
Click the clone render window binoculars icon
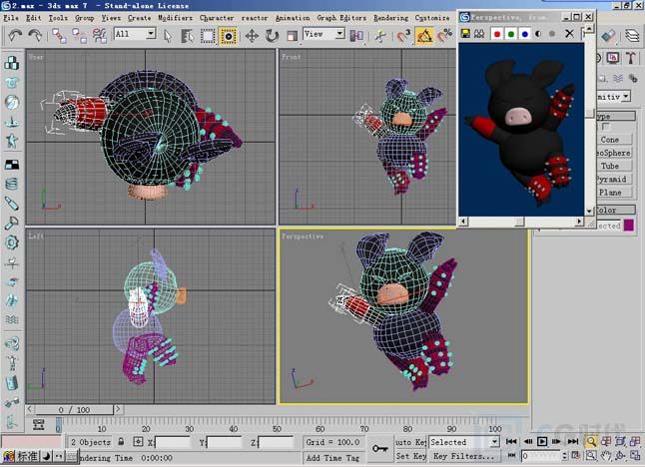[479, 33]
